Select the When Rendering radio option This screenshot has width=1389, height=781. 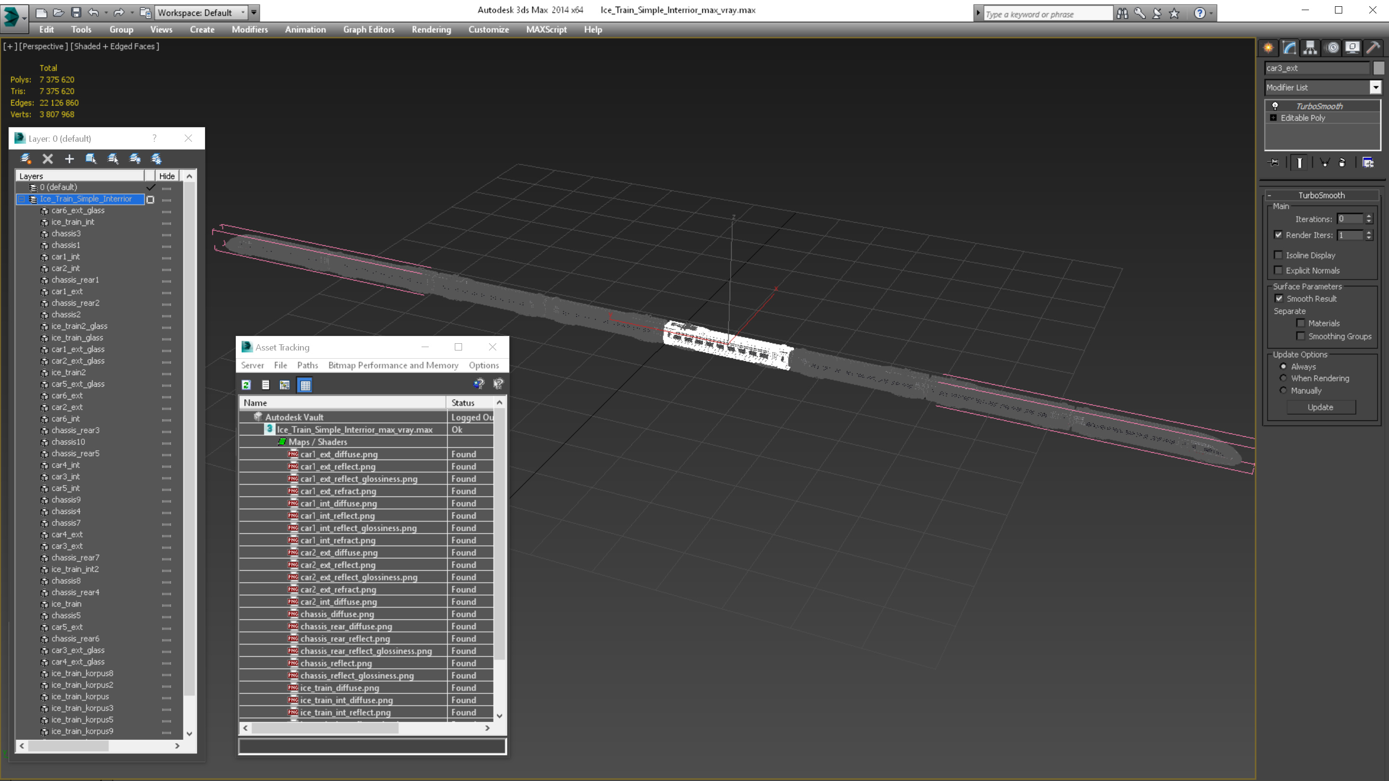tap(1283, 378)
